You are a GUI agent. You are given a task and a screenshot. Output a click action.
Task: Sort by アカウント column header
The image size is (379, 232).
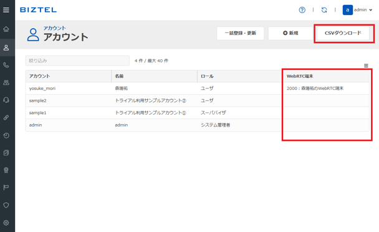69,76
